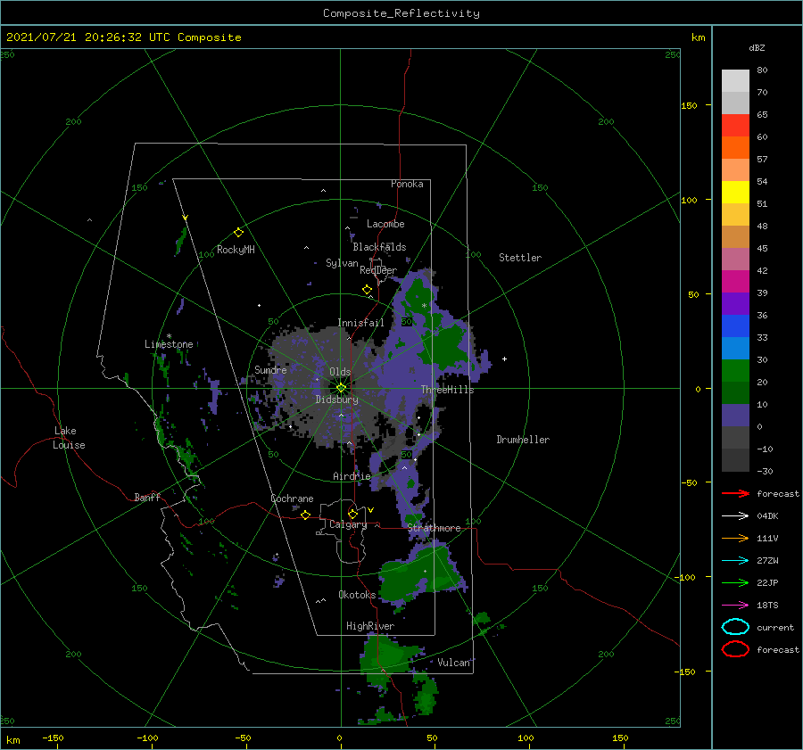Click the Banff town label
Screen dimensions: 803x750
click(x=147, y=498)
